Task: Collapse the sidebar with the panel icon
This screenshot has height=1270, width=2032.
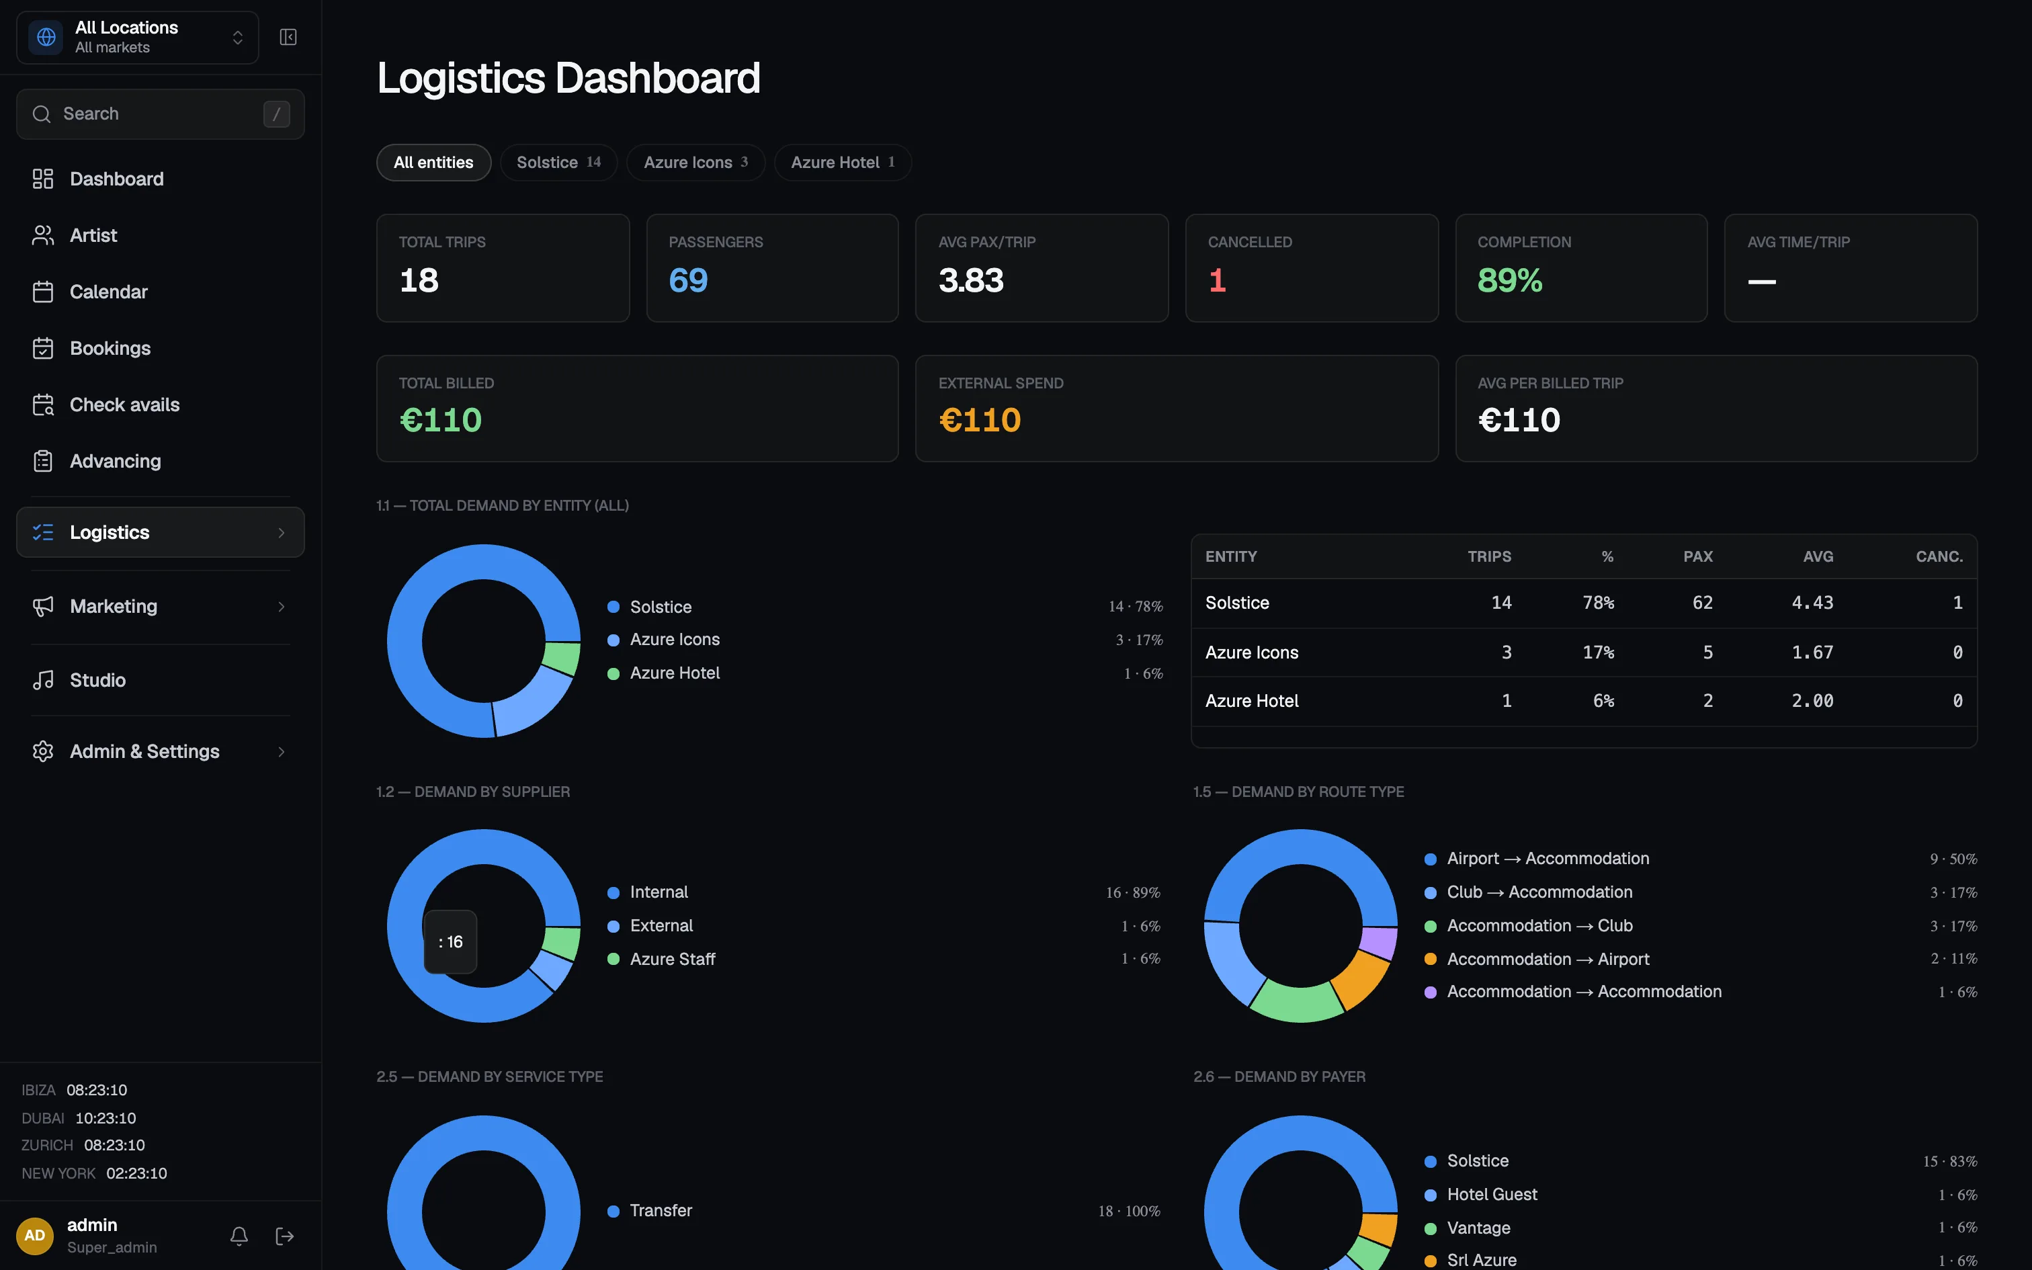Action: [x=288, y=37]
